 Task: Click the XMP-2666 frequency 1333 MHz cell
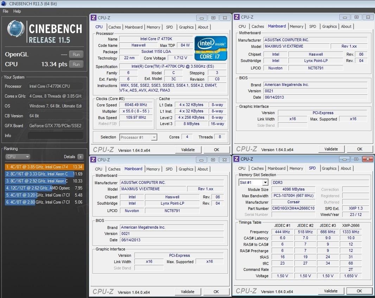click(x=351, y=232)
